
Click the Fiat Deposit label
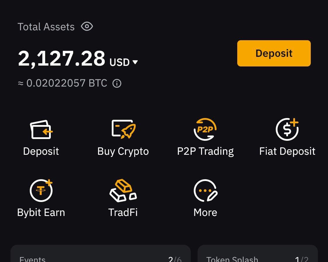click(287, 152)
